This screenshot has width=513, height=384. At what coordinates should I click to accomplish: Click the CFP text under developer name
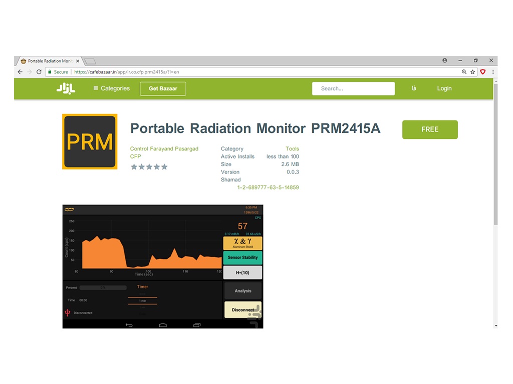135,156
